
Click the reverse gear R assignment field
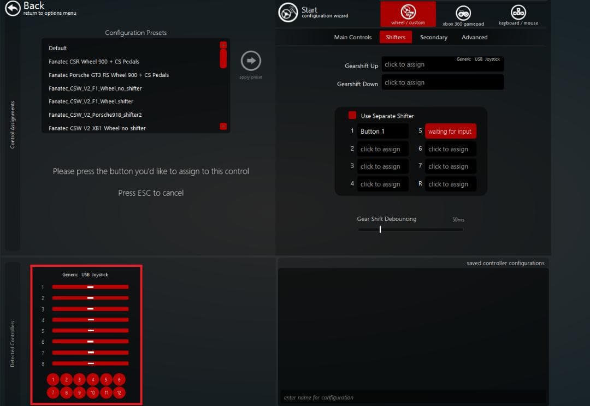pyautogui.click(x=450, y=184)
